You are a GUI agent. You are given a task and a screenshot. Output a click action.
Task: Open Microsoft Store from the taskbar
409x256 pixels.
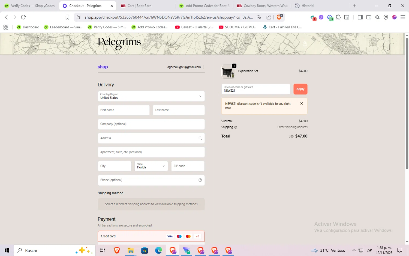click(x=145, y=250)
